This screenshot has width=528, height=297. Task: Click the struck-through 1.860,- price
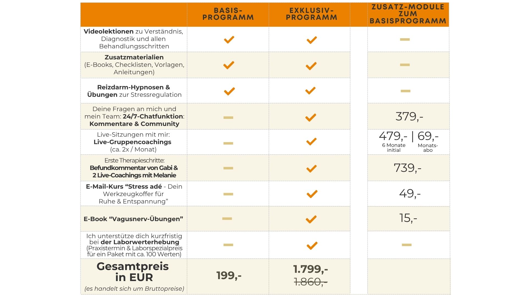[310, 282]
